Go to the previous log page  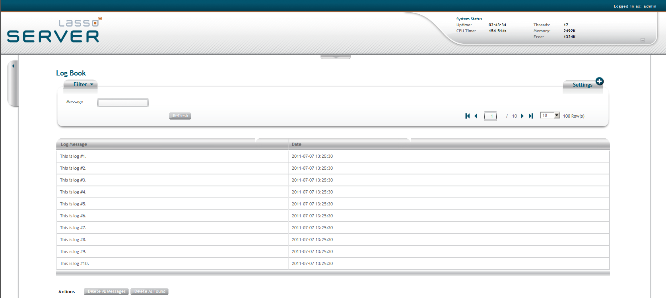pos(476,116)
